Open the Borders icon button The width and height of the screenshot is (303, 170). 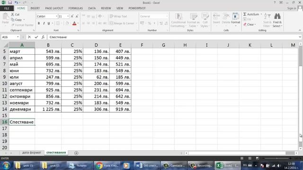[x=58, y=23]
